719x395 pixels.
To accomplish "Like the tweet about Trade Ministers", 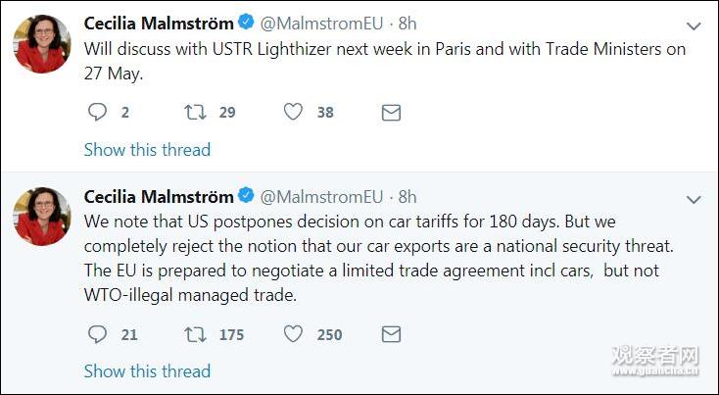I will (293, 113).
